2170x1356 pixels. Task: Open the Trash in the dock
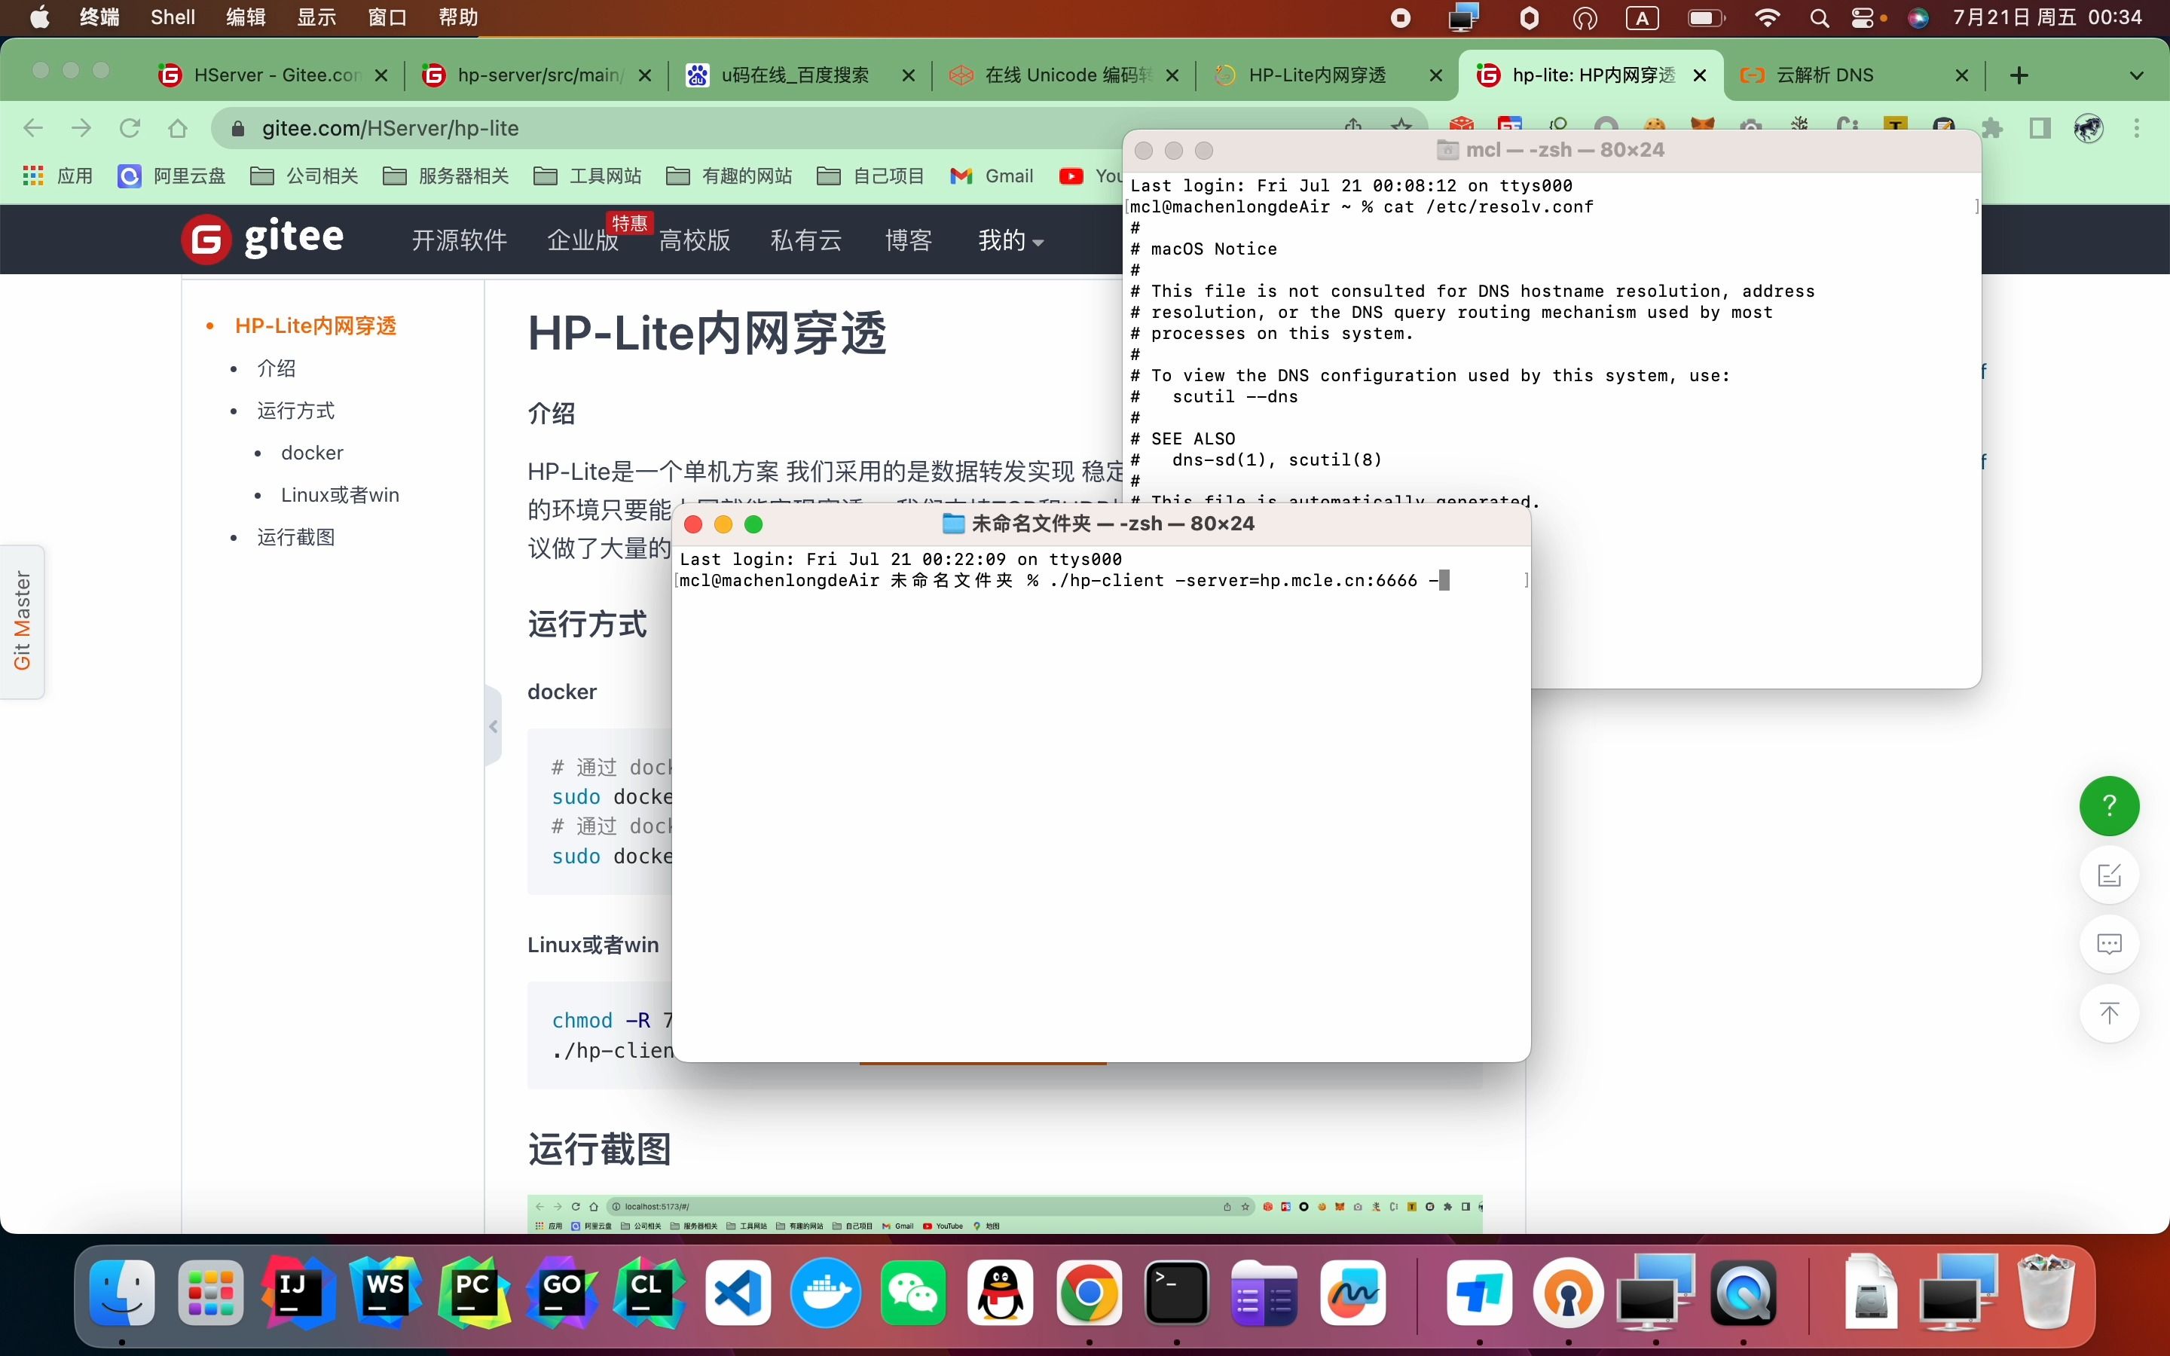tap(2046, 1292)
